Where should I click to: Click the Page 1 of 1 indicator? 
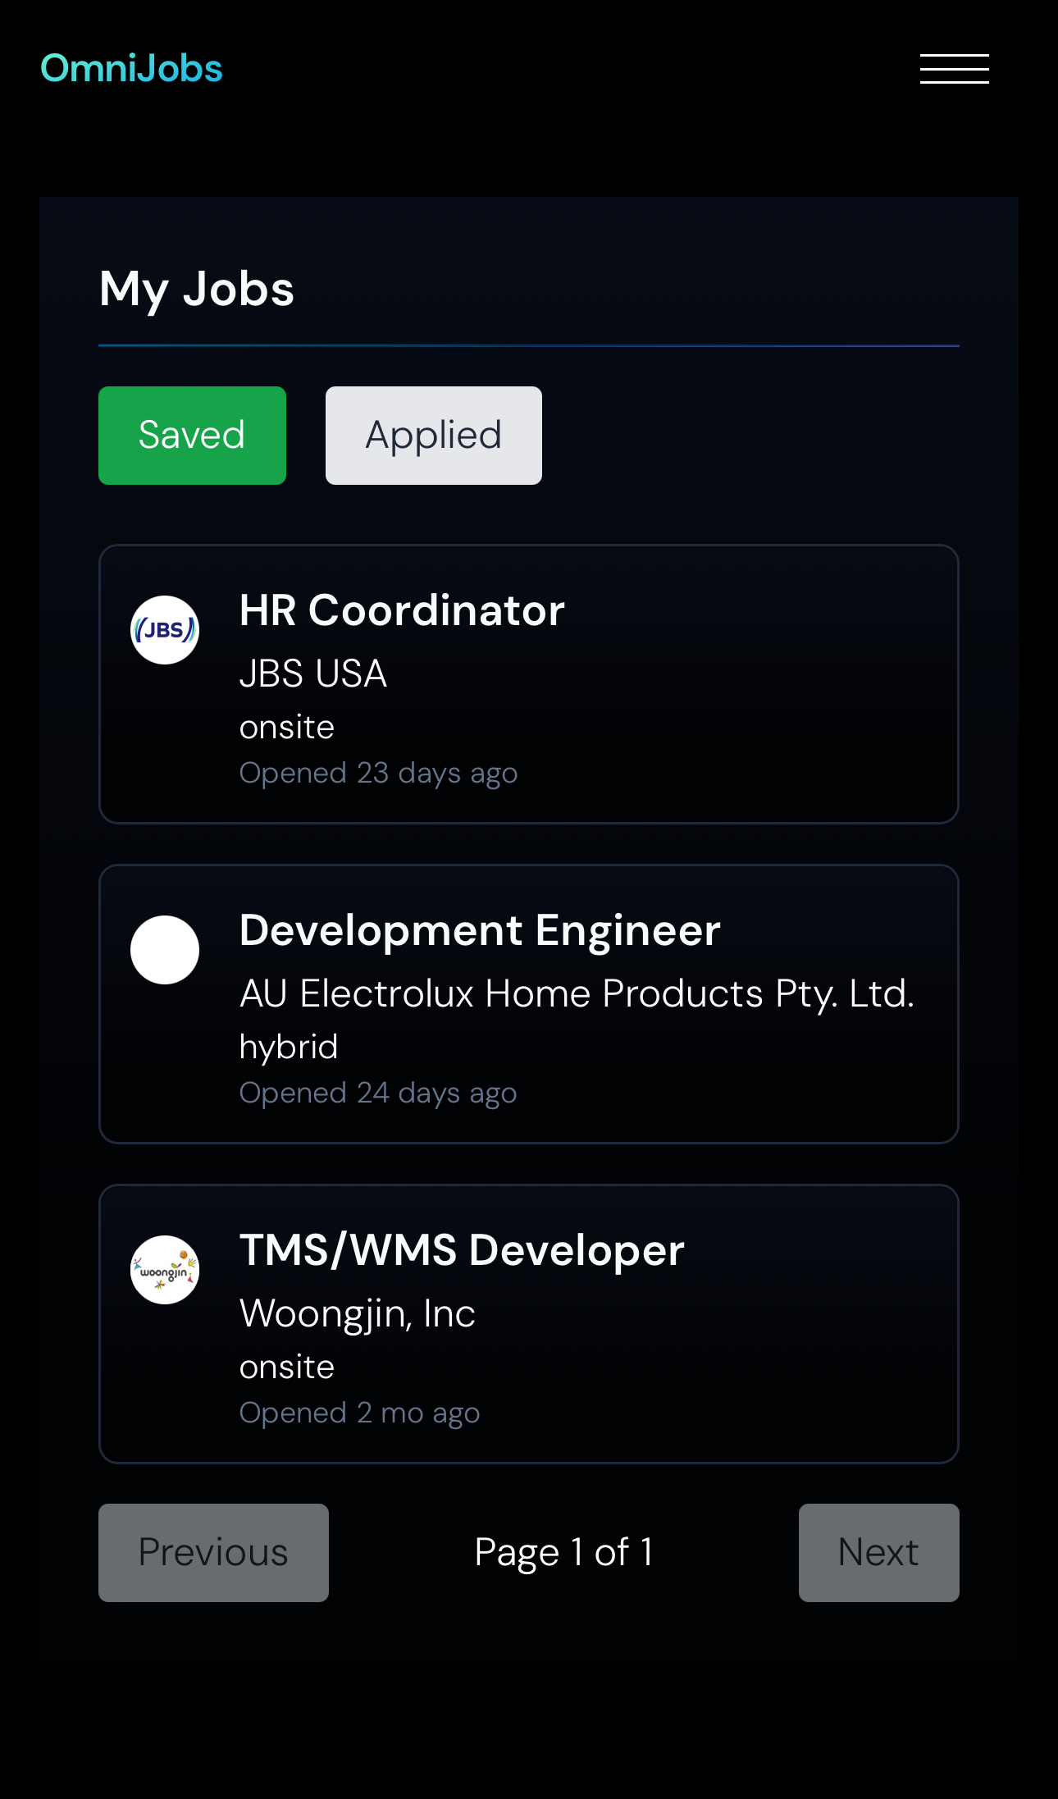[x=563, y=1552]
